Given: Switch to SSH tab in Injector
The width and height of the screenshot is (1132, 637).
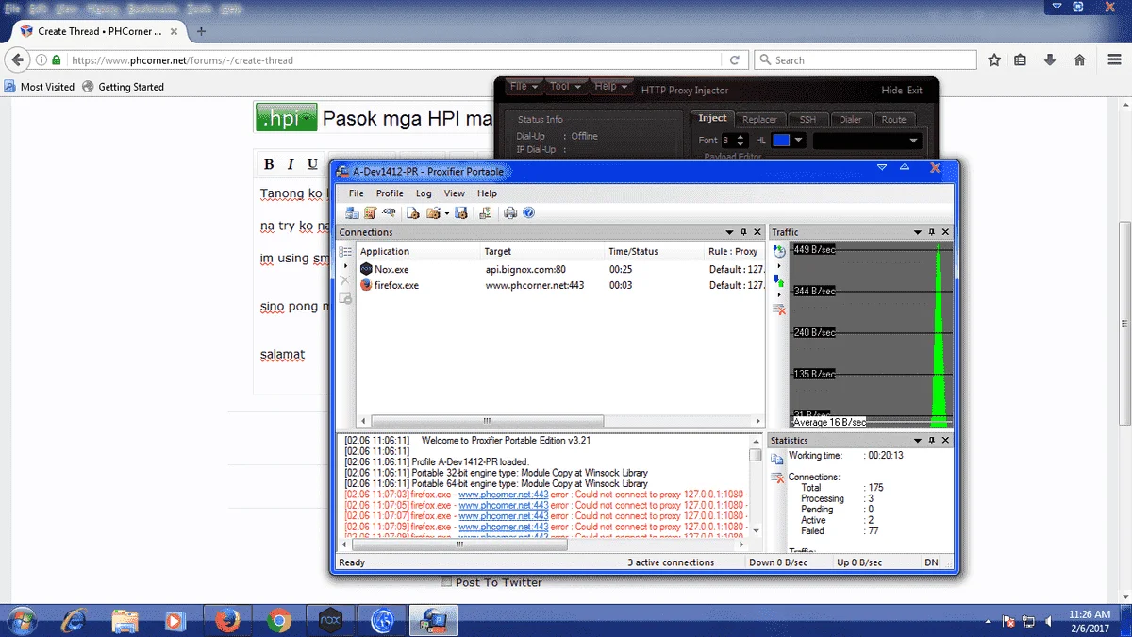Looking at the screenshot, I should (x=807, y=120).
